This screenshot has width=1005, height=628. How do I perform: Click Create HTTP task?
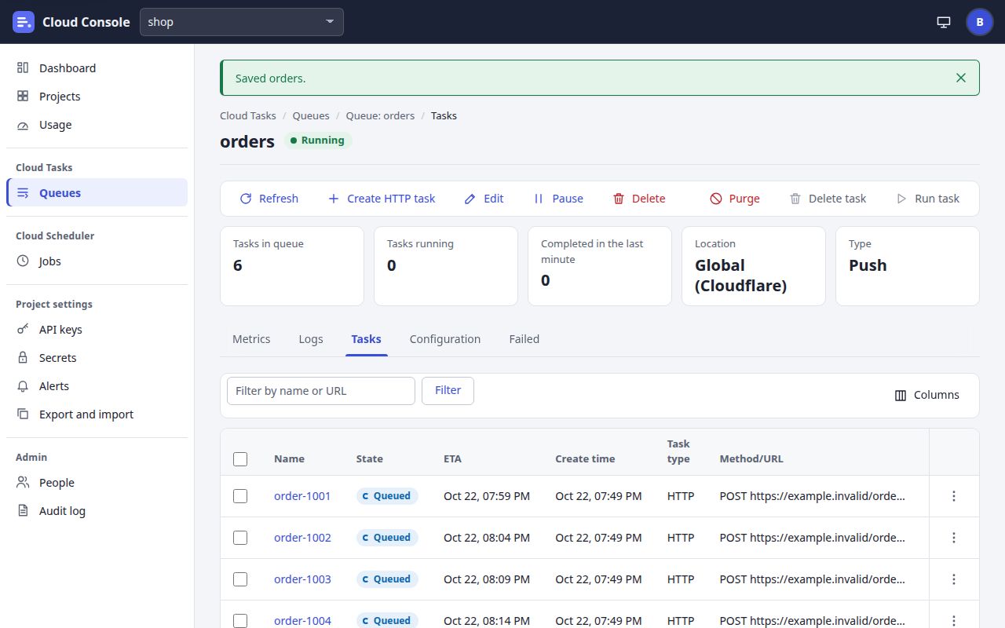pyautogui.click(x=381, y=199)
